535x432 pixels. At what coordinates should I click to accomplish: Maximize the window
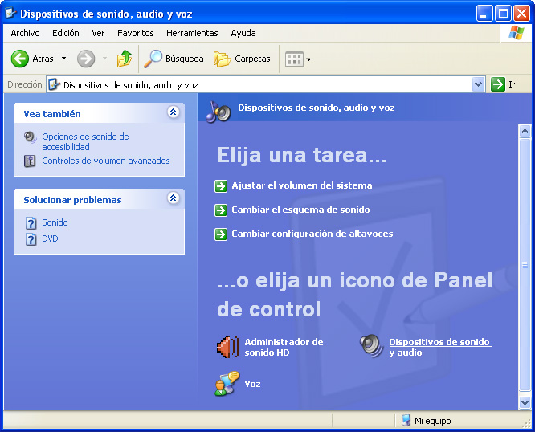pyautogui.click(x=503, y=14)
